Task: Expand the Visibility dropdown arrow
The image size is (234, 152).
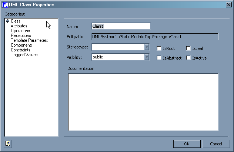Action: coord(147,57)
